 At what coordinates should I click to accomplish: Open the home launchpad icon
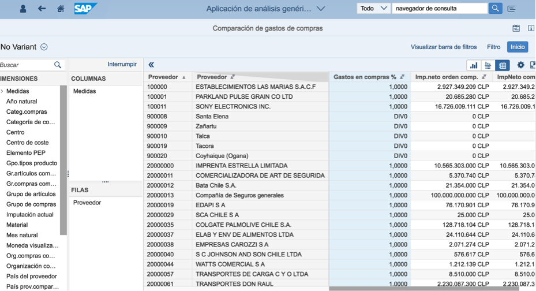point(61,9)
